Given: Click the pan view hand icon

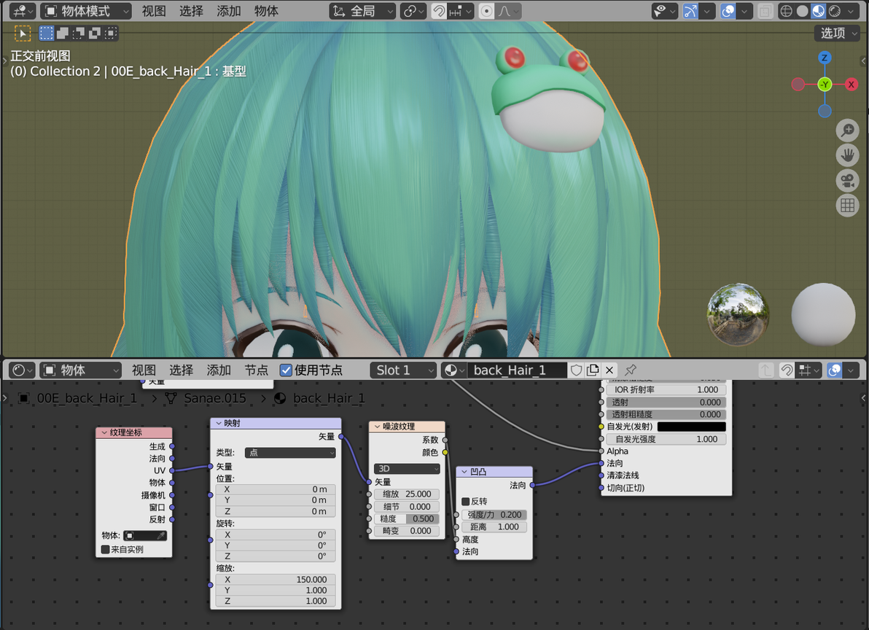Looking at the screenshot, I should click(847, 155).
